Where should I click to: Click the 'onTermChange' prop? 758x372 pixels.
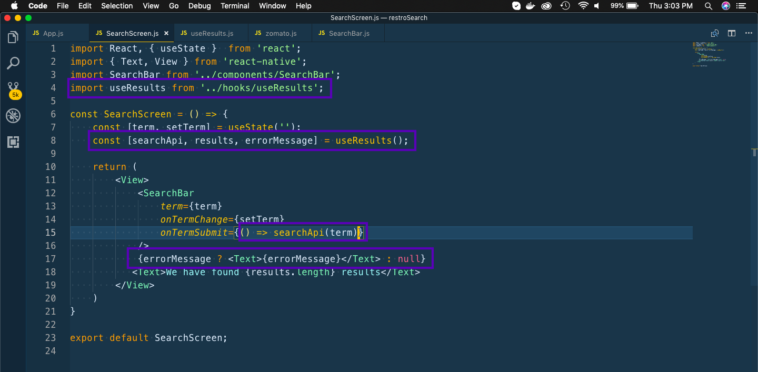194,219
